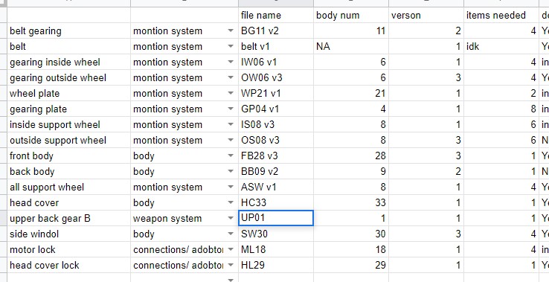549x282 pixels.
Task: Expand dropdown for inside support wheel
Action: [x=231, y=125]
